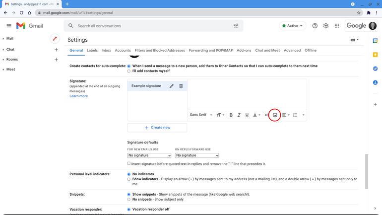Open Forwarding and POP/IMAP tab

click(211, 51)
